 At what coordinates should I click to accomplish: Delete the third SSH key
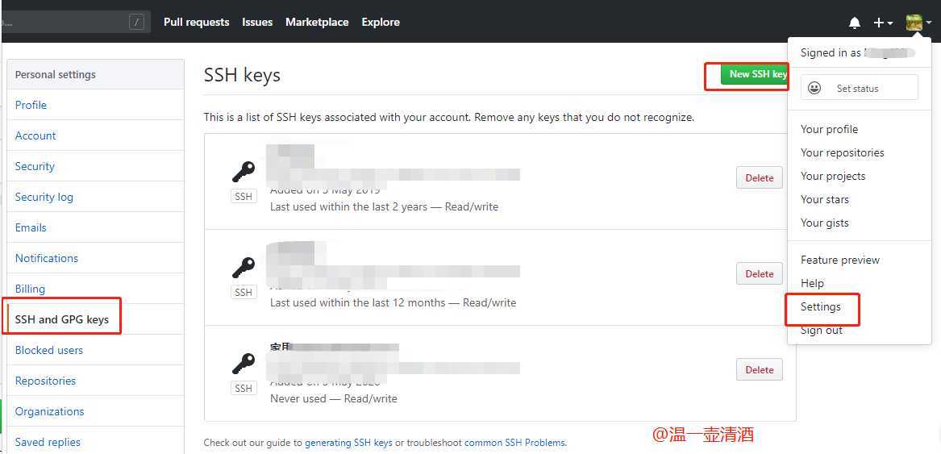coord(759,370)
